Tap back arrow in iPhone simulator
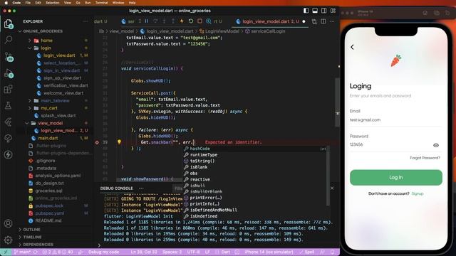456x256 pixels. click(x=352, y=47)
